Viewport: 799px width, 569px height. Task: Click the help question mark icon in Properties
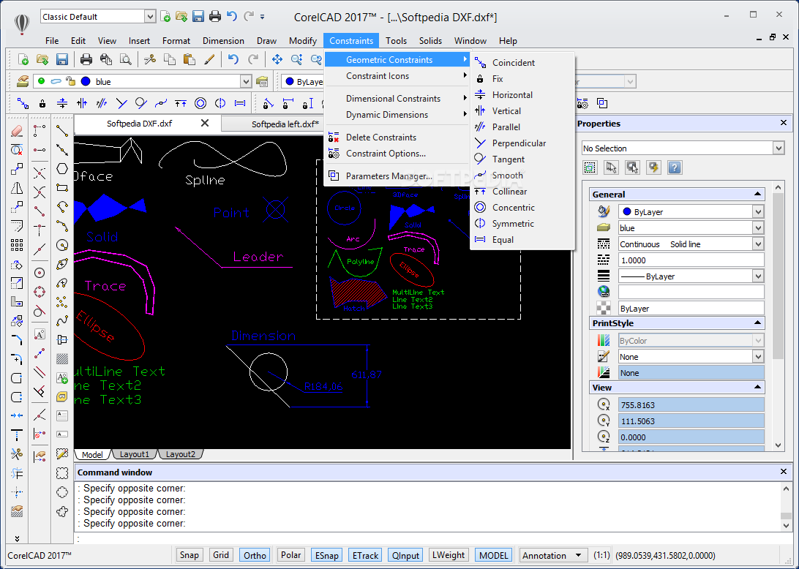pyautogui.click(x=674, y=167)
